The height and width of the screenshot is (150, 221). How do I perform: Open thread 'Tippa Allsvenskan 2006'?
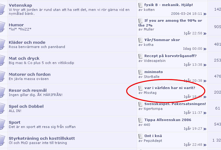point(168,120)
